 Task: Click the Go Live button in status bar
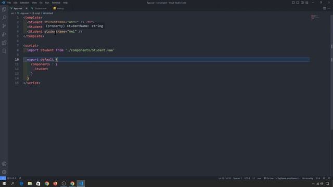[x=268, y=178]
